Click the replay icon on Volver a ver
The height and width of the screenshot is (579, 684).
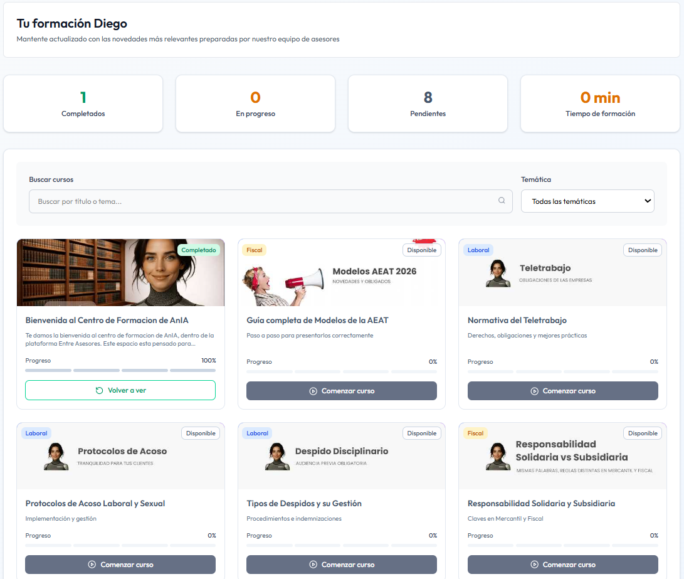tap(99, 390)
